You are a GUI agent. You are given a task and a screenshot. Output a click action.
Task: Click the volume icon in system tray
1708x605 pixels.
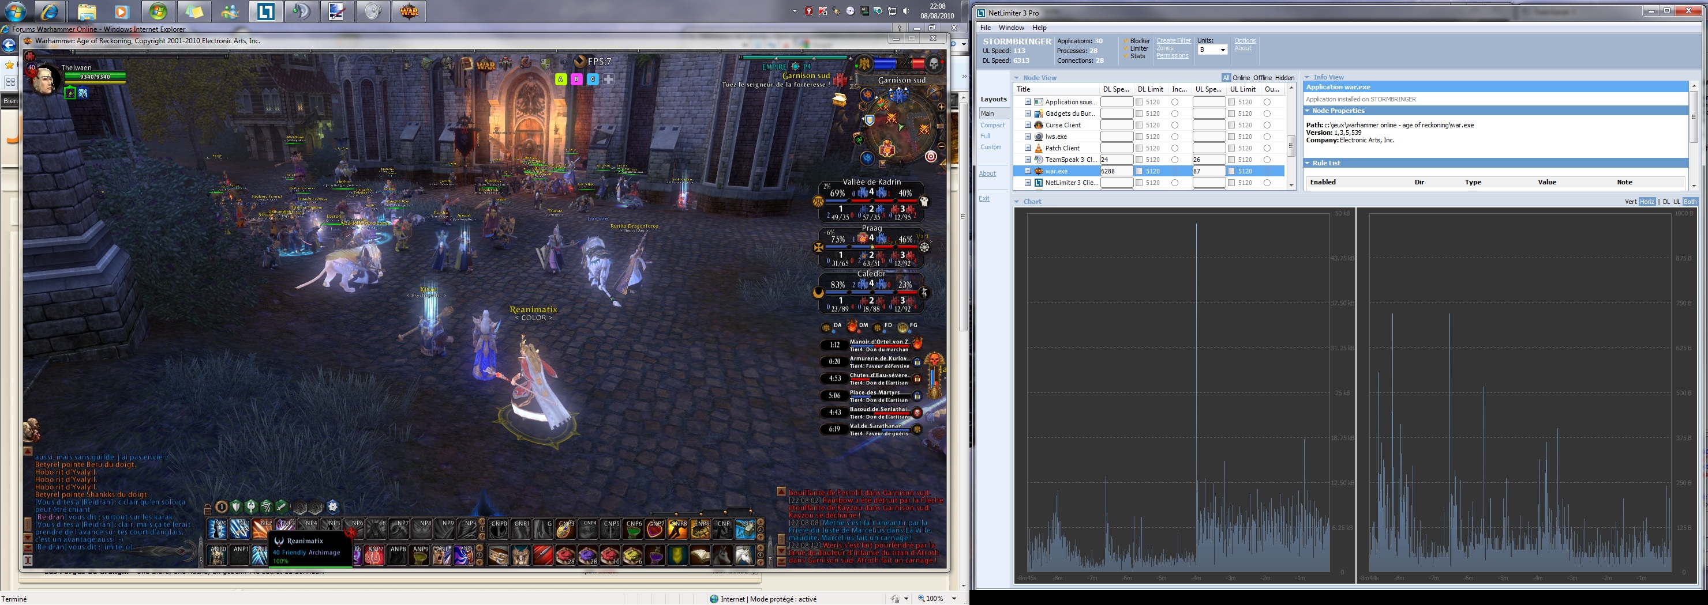click(x=907, y=12)
